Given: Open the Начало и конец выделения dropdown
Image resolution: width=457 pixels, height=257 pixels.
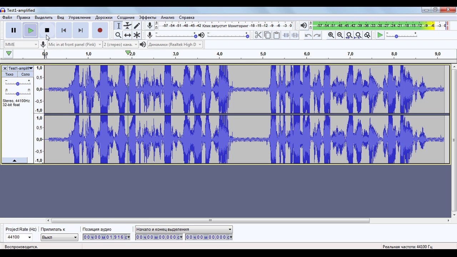Looking at the screenshot, I should 184,229.
